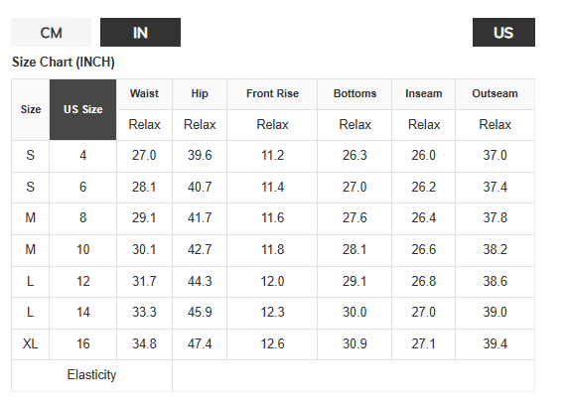Click the Bottoms column header

(x=354, y=94)
